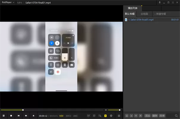
Task: Click the 排序 sort button
Action: point(162,116)
